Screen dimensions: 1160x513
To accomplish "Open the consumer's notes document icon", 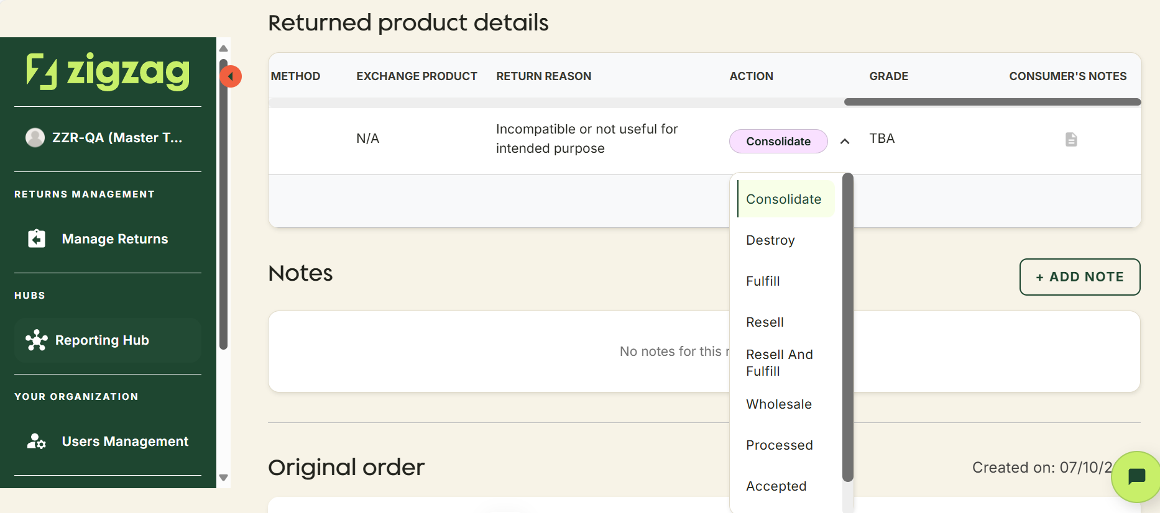I will click(x=1070, y=140).
